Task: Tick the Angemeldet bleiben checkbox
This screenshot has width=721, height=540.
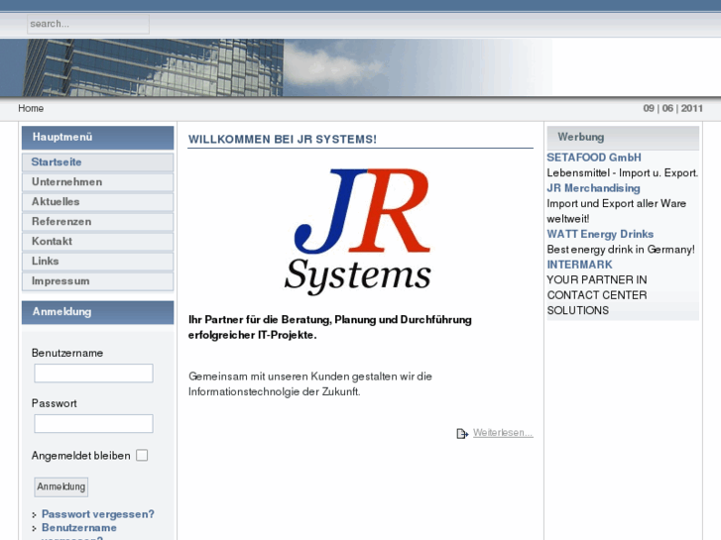Action: pos(142,456)
